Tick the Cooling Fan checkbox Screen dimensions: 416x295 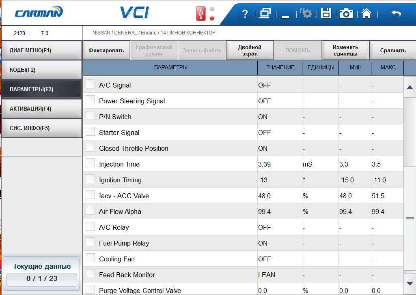pyautogui.click(x=90, y=258)
